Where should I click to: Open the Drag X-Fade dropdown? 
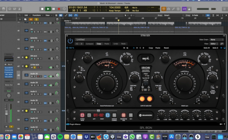pos(198,15)
